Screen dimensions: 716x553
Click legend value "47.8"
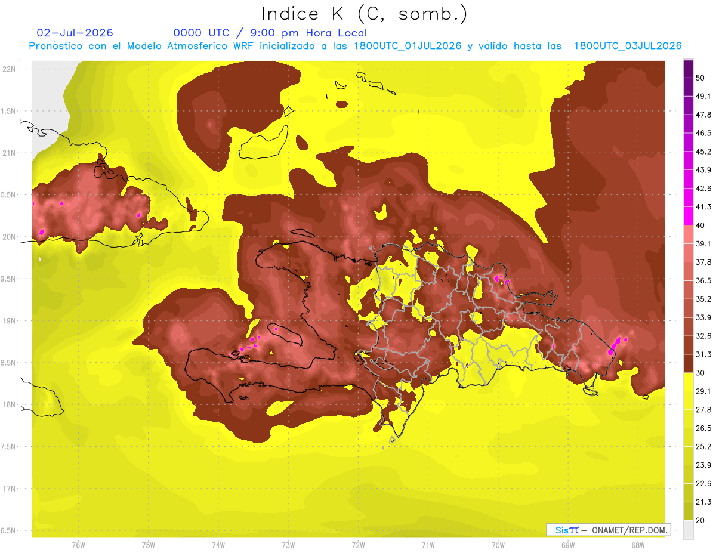(x=703, y=115)
